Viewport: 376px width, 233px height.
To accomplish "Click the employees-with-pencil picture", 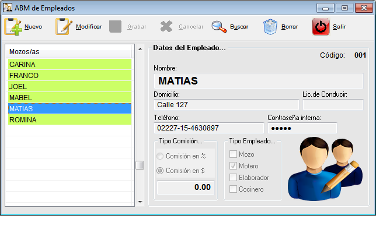I will [x=325, y=168].
